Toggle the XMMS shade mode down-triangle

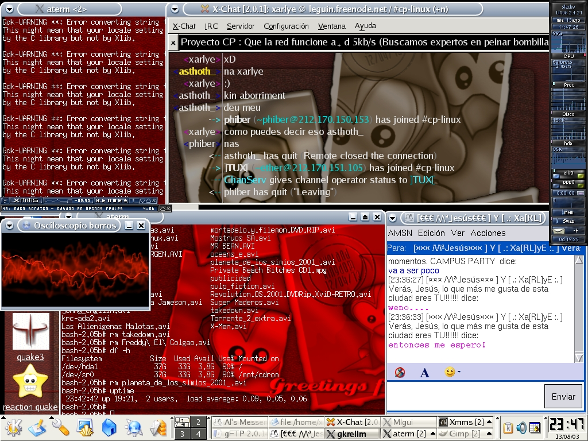click(x=143, y=200)
